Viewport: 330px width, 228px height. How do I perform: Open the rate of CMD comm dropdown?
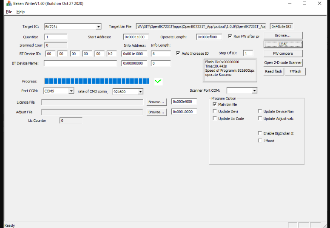point(140,91)
